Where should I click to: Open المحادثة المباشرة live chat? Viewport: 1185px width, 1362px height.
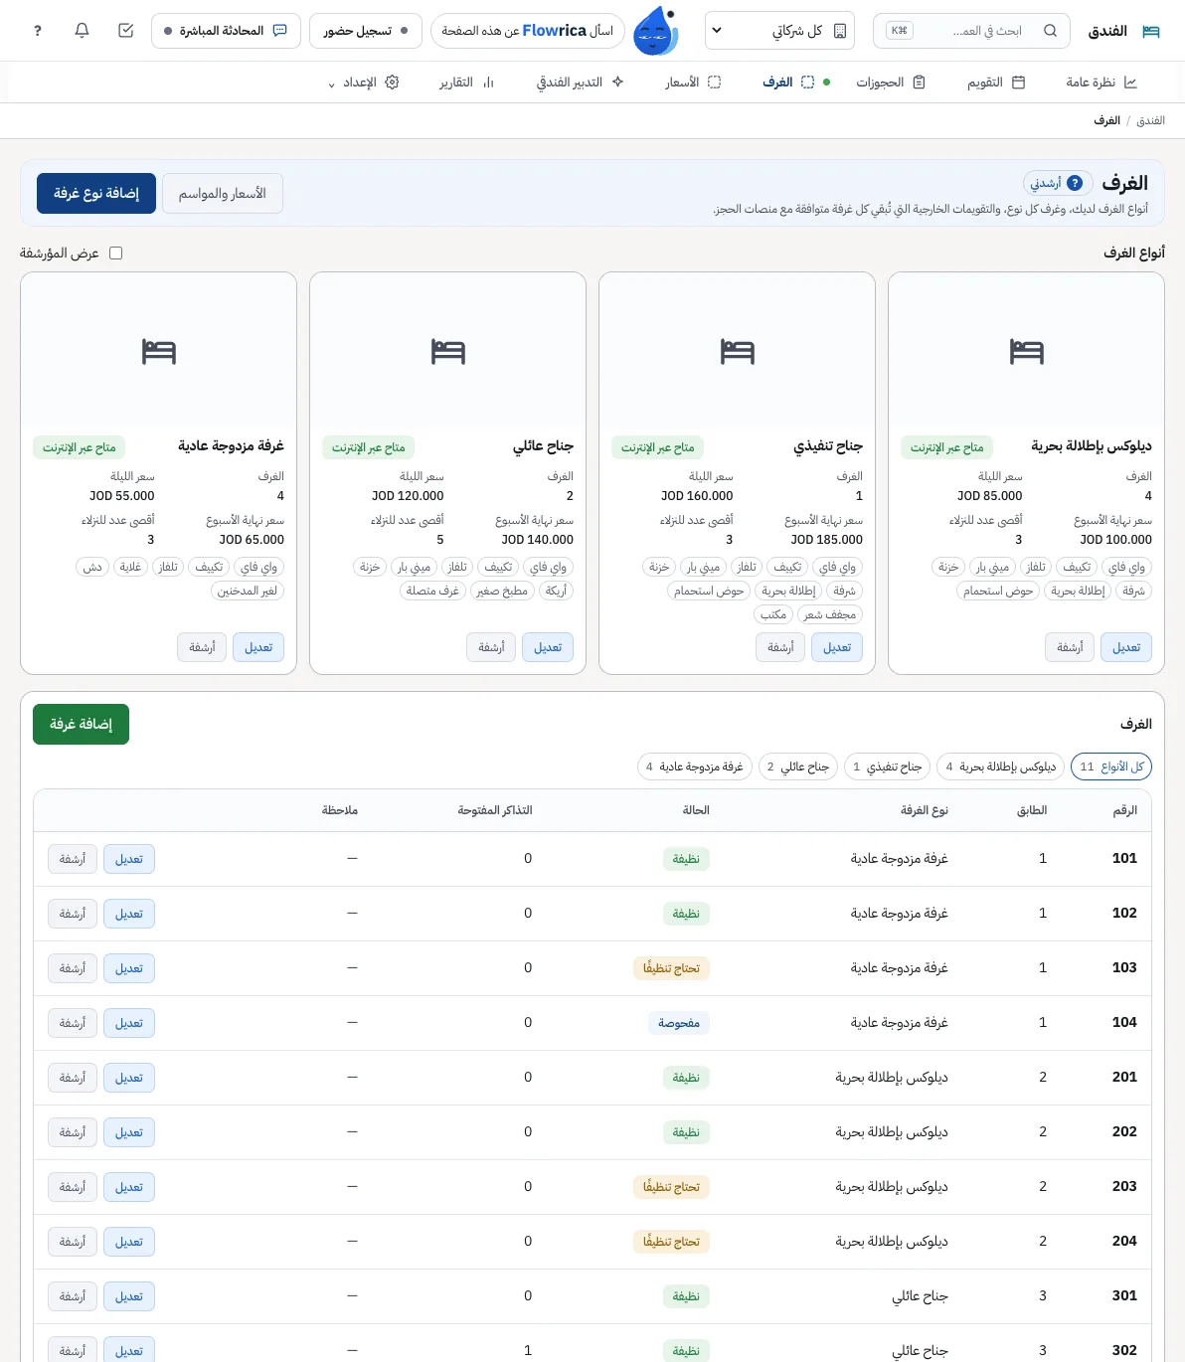point(226,31)
